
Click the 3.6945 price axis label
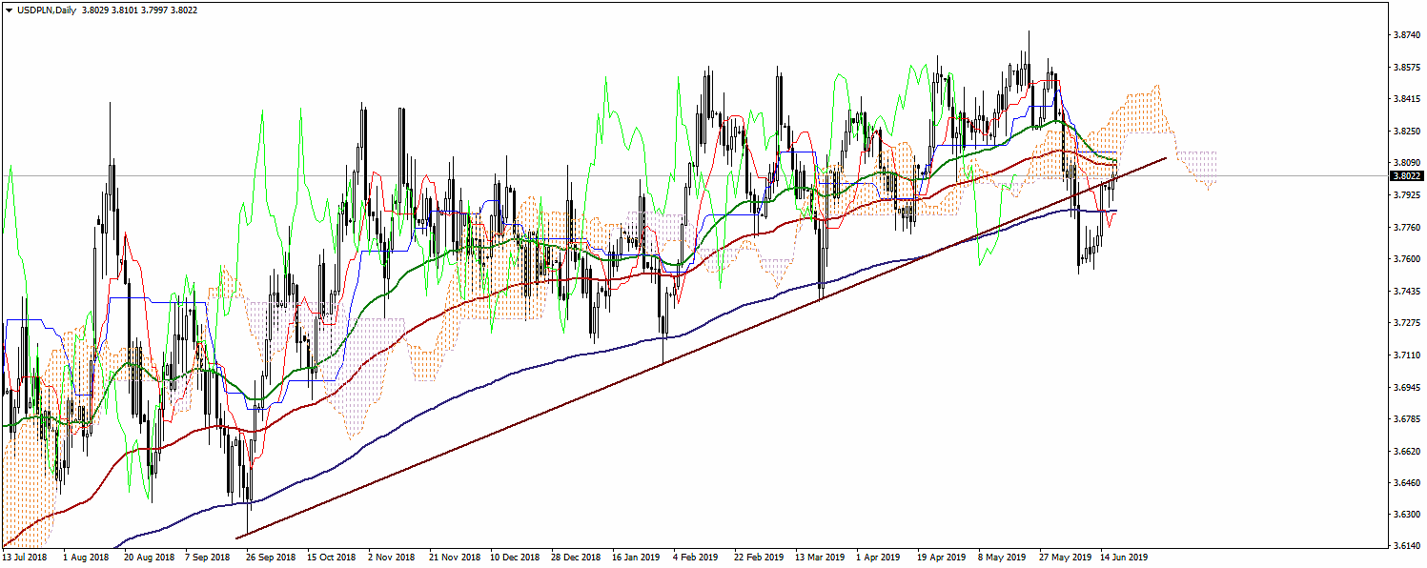click(x=1405, y=388)
